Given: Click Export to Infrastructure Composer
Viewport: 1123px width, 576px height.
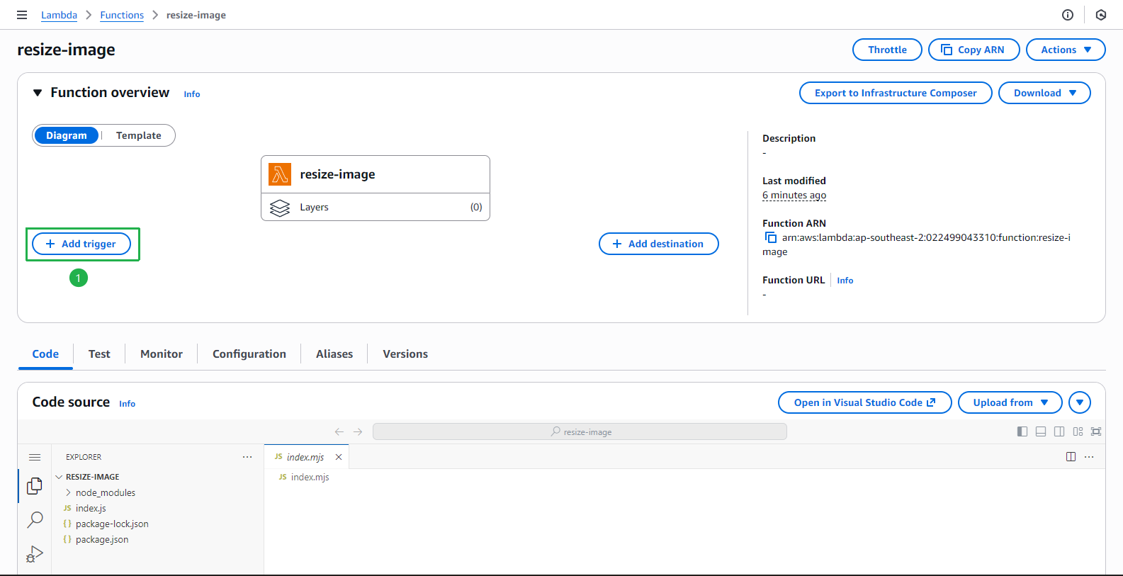Looking at the screenshot, I should (896, 93).
